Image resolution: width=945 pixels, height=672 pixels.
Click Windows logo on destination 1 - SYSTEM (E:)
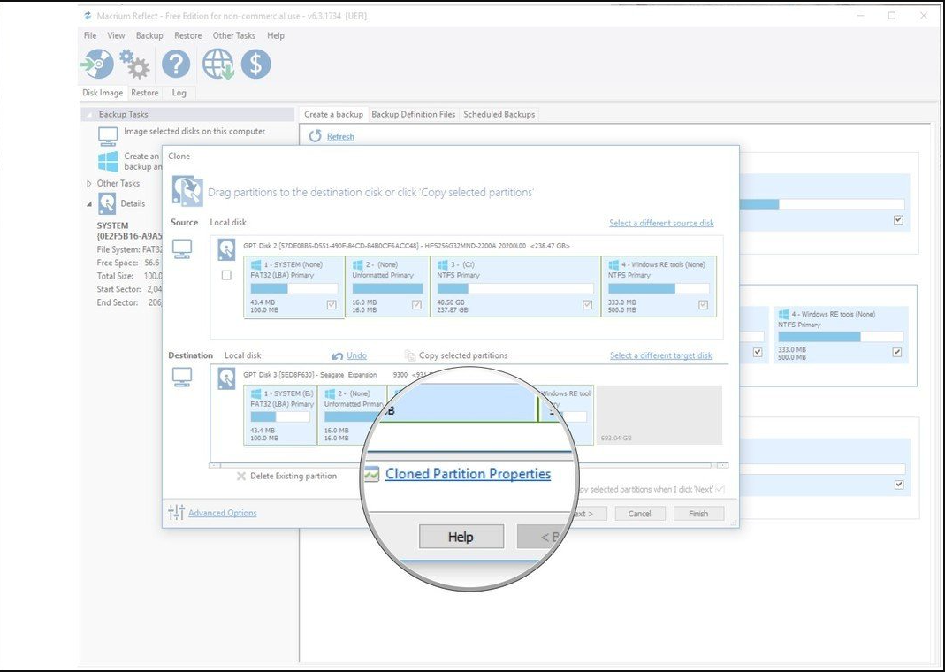click(x=255, y=393)
